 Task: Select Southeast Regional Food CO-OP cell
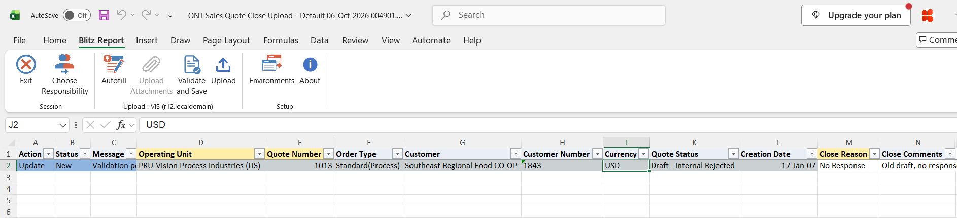462,165
